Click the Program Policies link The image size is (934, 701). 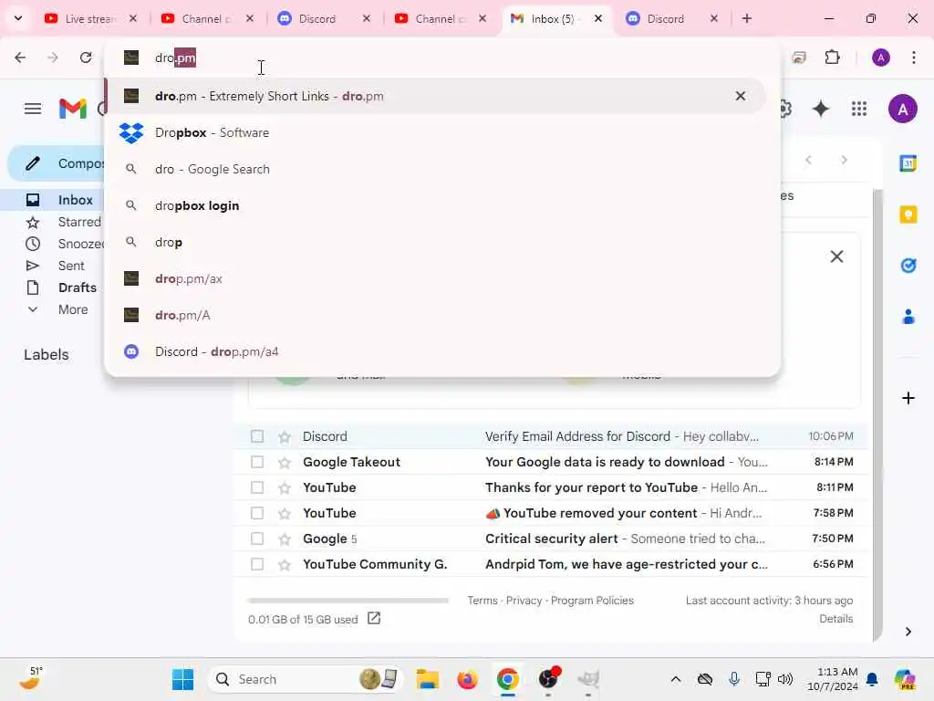[592, 601]
